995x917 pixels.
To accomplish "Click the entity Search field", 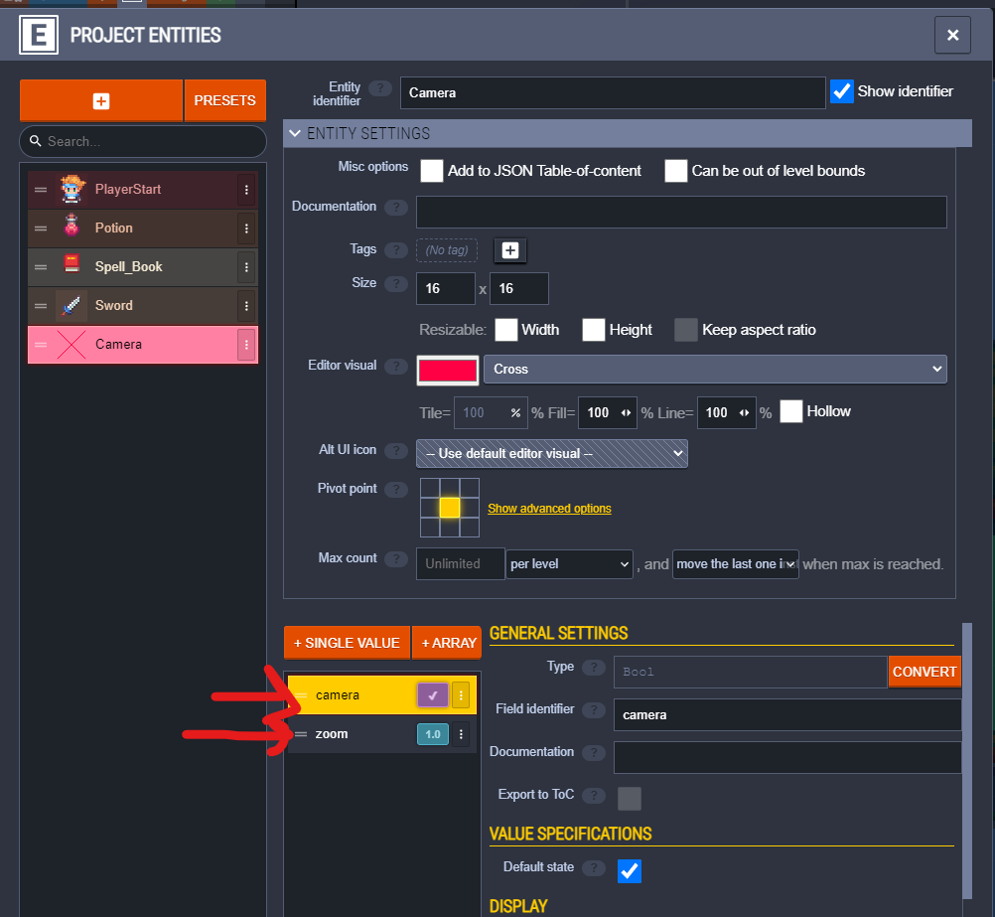I will tap(149, 141).
